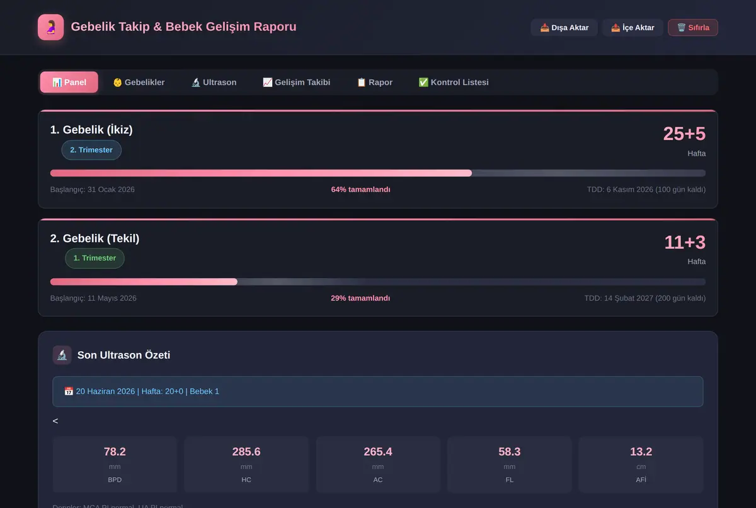756x508 pixels.
Task: Click the 1. Gebelik (İkiz) progress bar
Action: click(378, 173)
